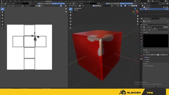
Task: Open the Edit menu
Action: [x=7, y=1]
